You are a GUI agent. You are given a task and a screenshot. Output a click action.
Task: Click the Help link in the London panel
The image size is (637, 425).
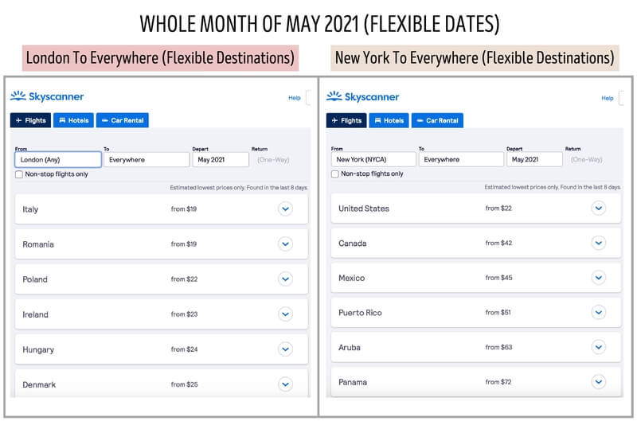294,98
